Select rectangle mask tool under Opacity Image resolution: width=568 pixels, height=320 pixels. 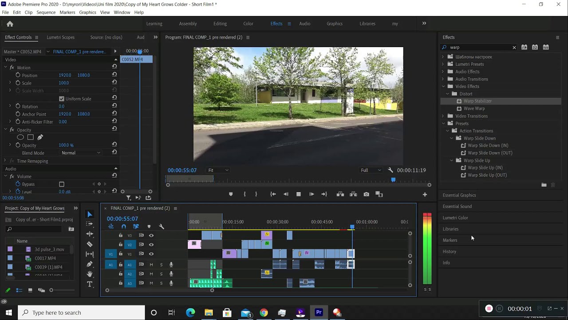(31, 137)
